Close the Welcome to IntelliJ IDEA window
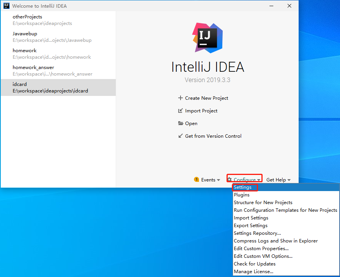Screen dimensions: 340x277 coord(289,6)
